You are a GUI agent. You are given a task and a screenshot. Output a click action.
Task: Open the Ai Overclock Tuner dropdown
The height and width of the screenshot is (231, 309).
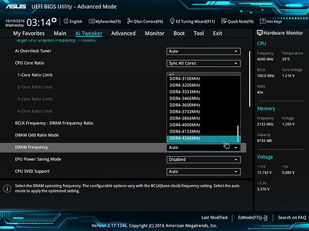coord(203,51)
